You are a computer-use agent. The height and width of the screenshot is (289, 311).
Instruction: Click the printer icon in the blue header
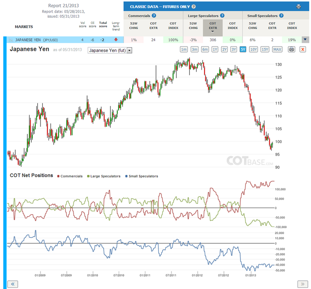(x=299, y=7)
